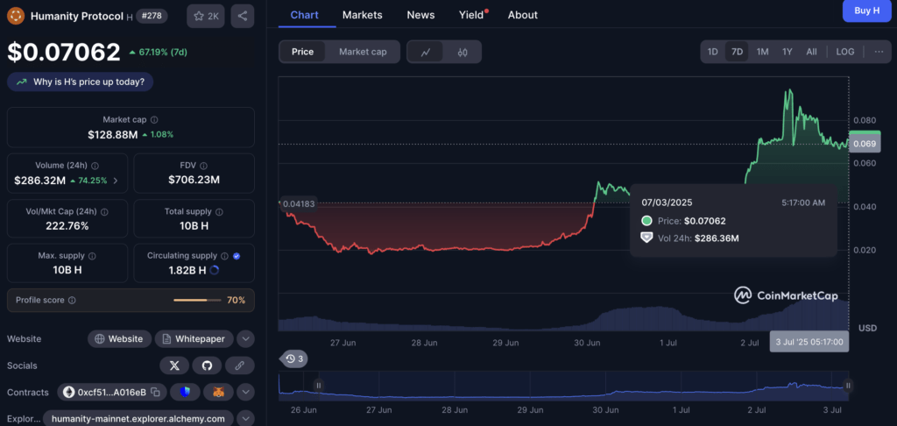Viewport: 897px width, 426px height.
Task: Set chart range to 1Y
Action: click(x=788, y=52)
